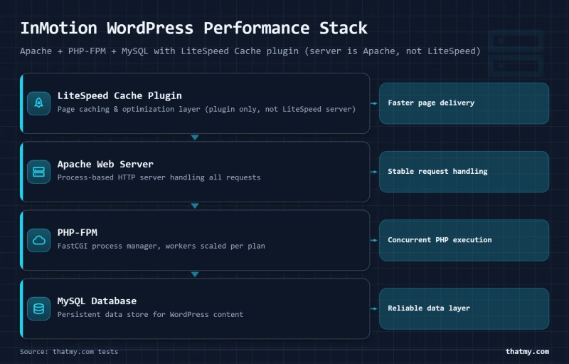Screen dimensions: 569x364
Task: Click the 'Reliable data layer' box
Action: [x=464, y=308]
